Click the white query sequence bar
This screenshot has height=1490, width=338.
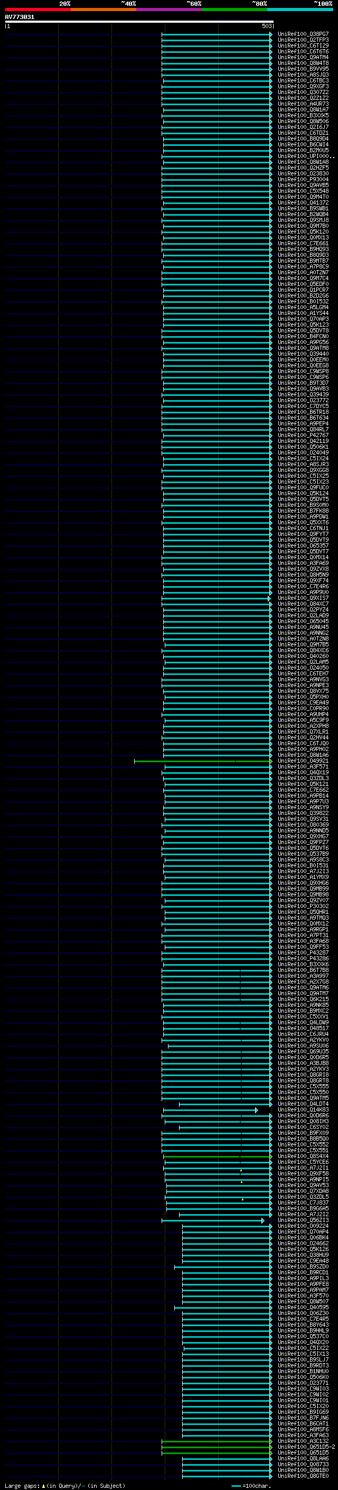pyautogui.click(x=139, y=21)
